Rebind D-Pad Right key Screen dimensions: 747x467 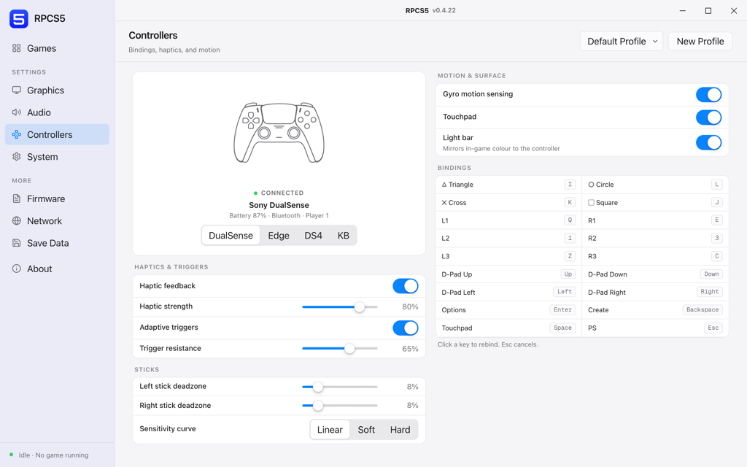point(709,292)
